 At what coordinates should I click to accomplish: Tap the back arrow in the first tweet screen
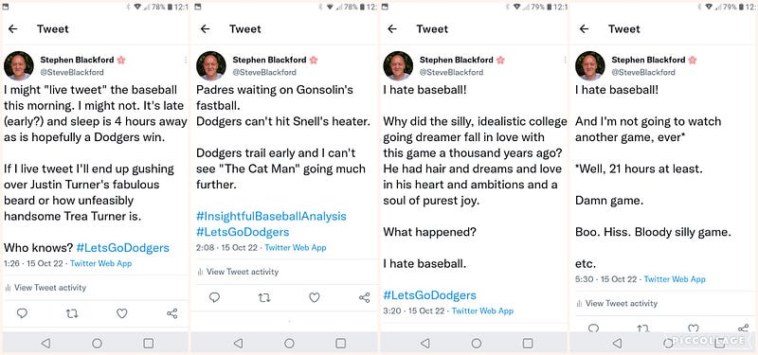(13, 29)
